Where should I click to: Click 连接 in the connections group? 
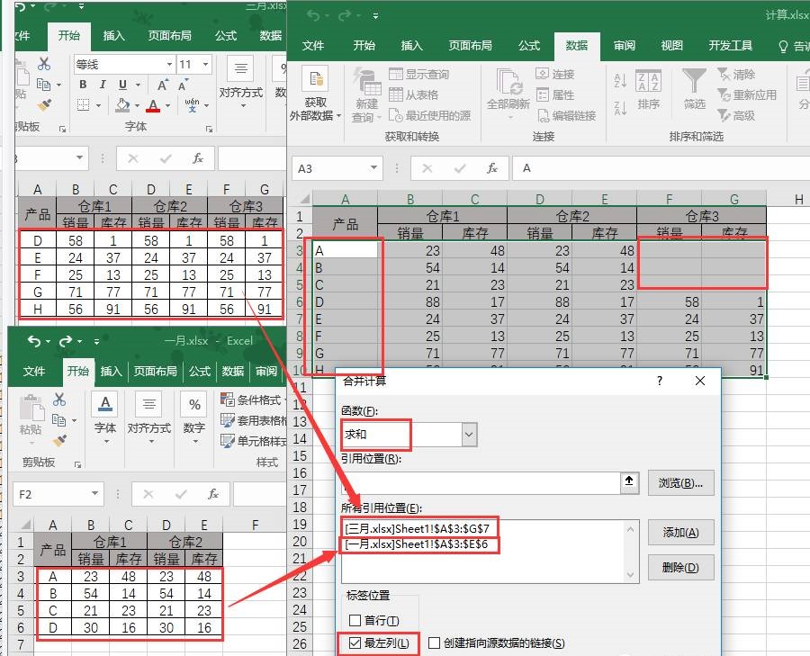point(554,74)
